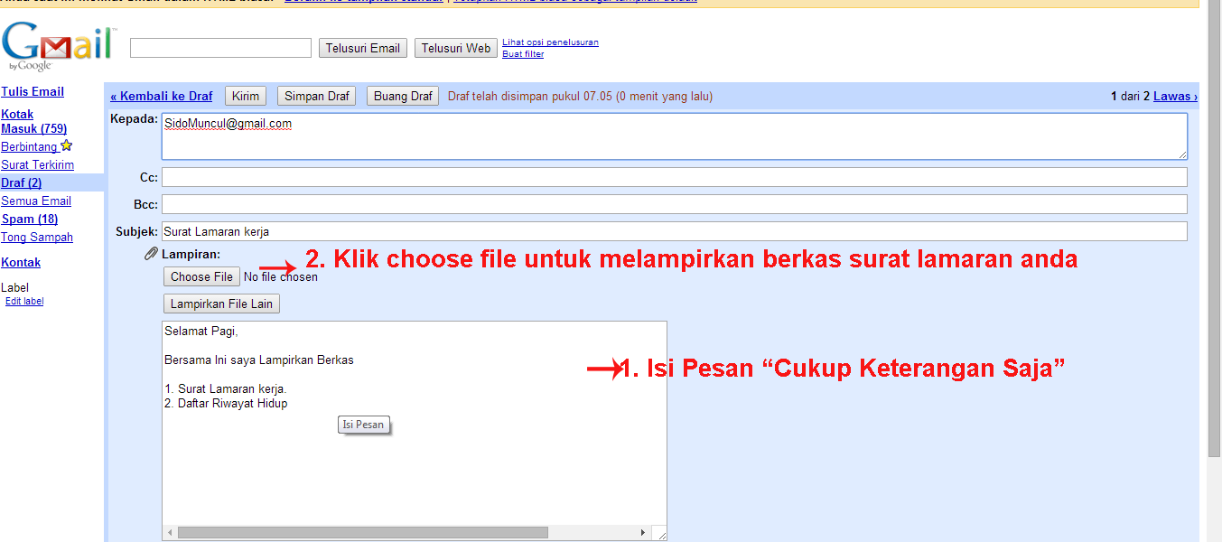The width and height of the screenshot is (1222, 542).
Task: Click the message body resize handle
Action: pyautogui.click(x=661, y=534)
